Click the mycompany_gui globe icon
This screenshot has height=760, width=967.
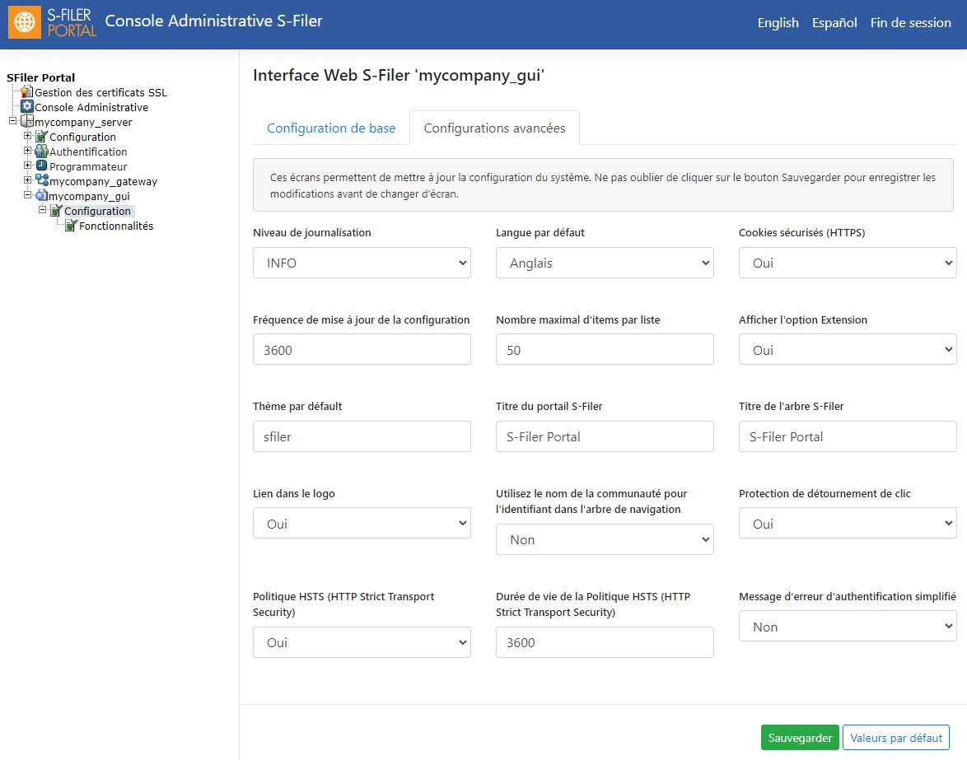pyautogui.click(x=41, y=195)
